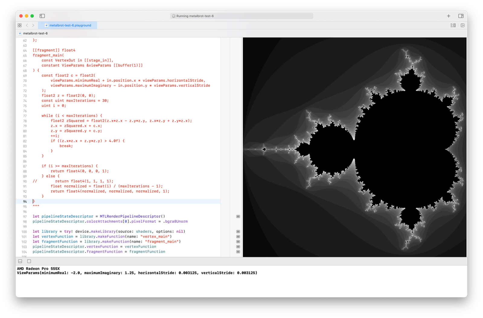Click the 'viewParams.minimumReal + in.position.x' line

point(128,81)
